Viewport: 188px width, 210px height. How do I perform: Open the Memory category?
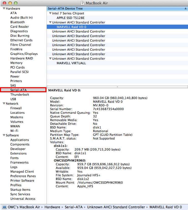16,63
